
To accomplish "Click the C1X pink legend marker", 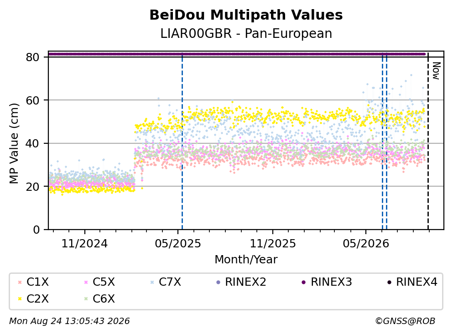I will 20,282.
